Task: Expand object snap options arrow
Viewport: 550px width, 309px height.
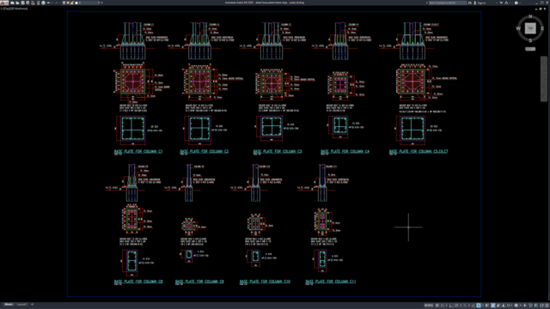Action: coord(483,306)
